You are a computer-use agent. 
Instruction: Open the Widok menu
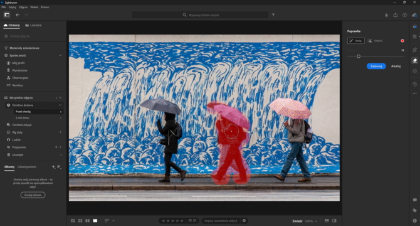[x=34, y=8]
